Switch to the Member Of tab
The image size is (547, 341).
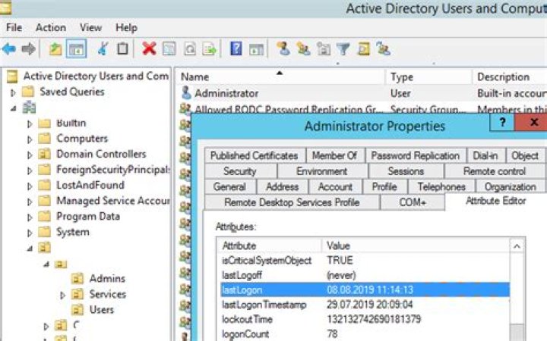(334, 155)
